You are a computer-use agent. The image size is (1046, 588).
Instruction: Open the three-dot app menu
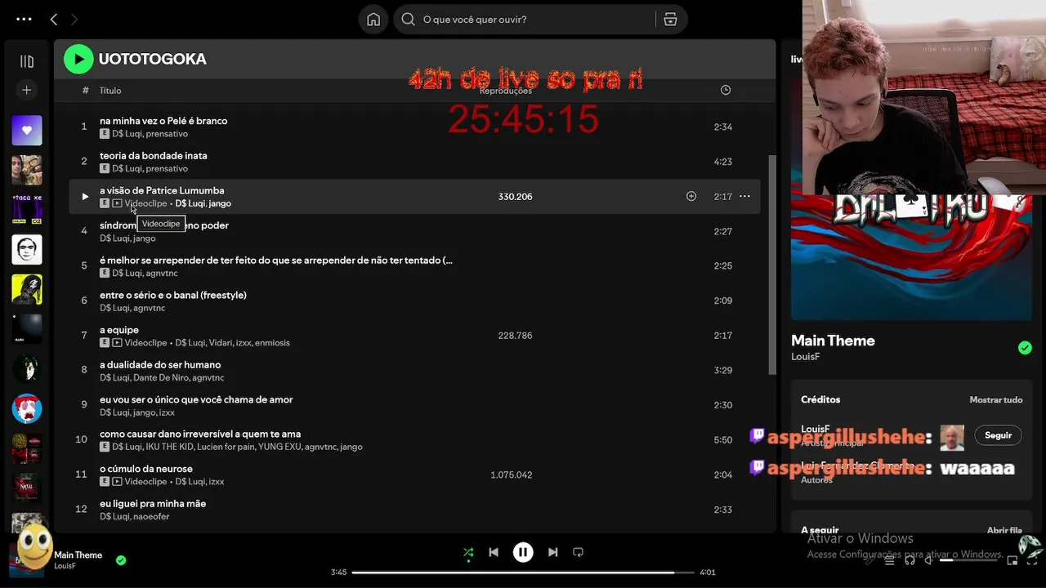click(24, 19)
